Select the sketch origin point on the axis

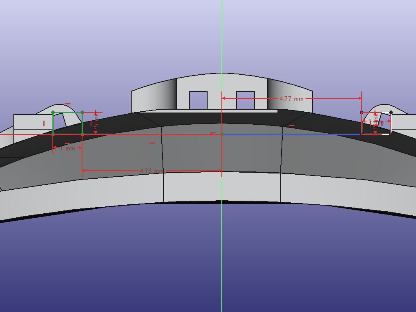[222, 134]
